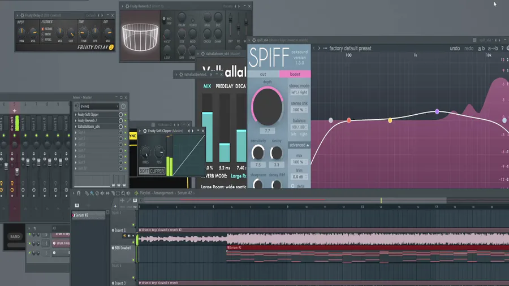
Task: Click the SPIFF mix 100 % field
Action: pos(299,162)
